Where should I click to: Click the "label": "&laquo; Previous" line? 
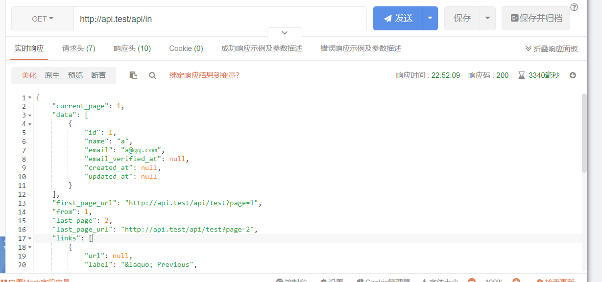[x=141, y=265]
